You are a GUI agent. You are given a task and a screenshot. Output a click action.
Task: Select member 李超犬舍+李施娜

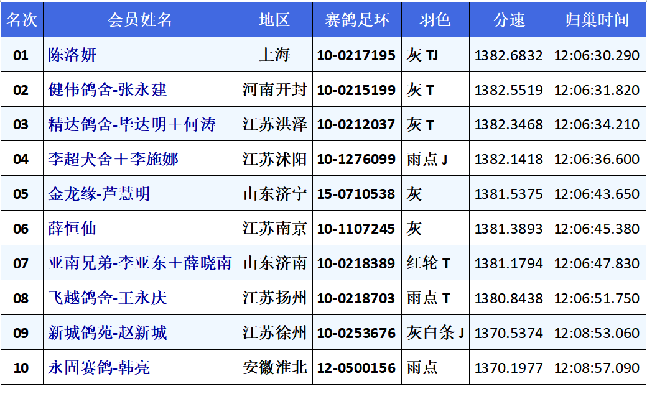[113, 160]
